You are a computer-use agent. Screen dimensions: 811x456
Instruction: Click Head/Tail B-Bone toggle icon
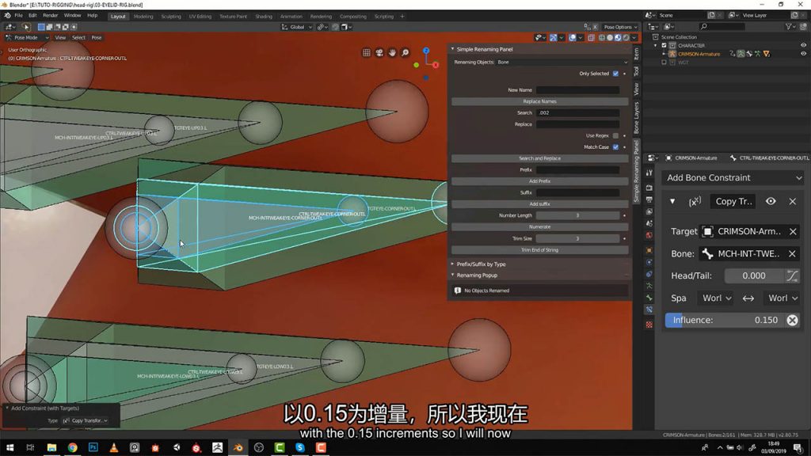(x=792, y=276)
